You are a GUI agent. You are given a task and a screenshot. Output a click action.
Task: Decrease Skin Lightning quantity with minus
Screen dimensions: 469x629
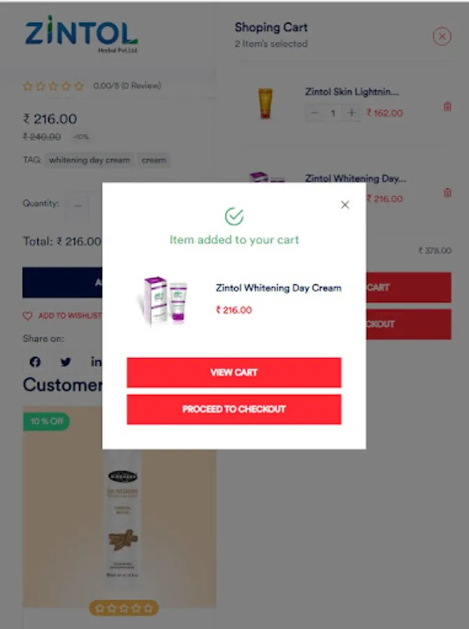pyautogui.click(x=315, y=113)
